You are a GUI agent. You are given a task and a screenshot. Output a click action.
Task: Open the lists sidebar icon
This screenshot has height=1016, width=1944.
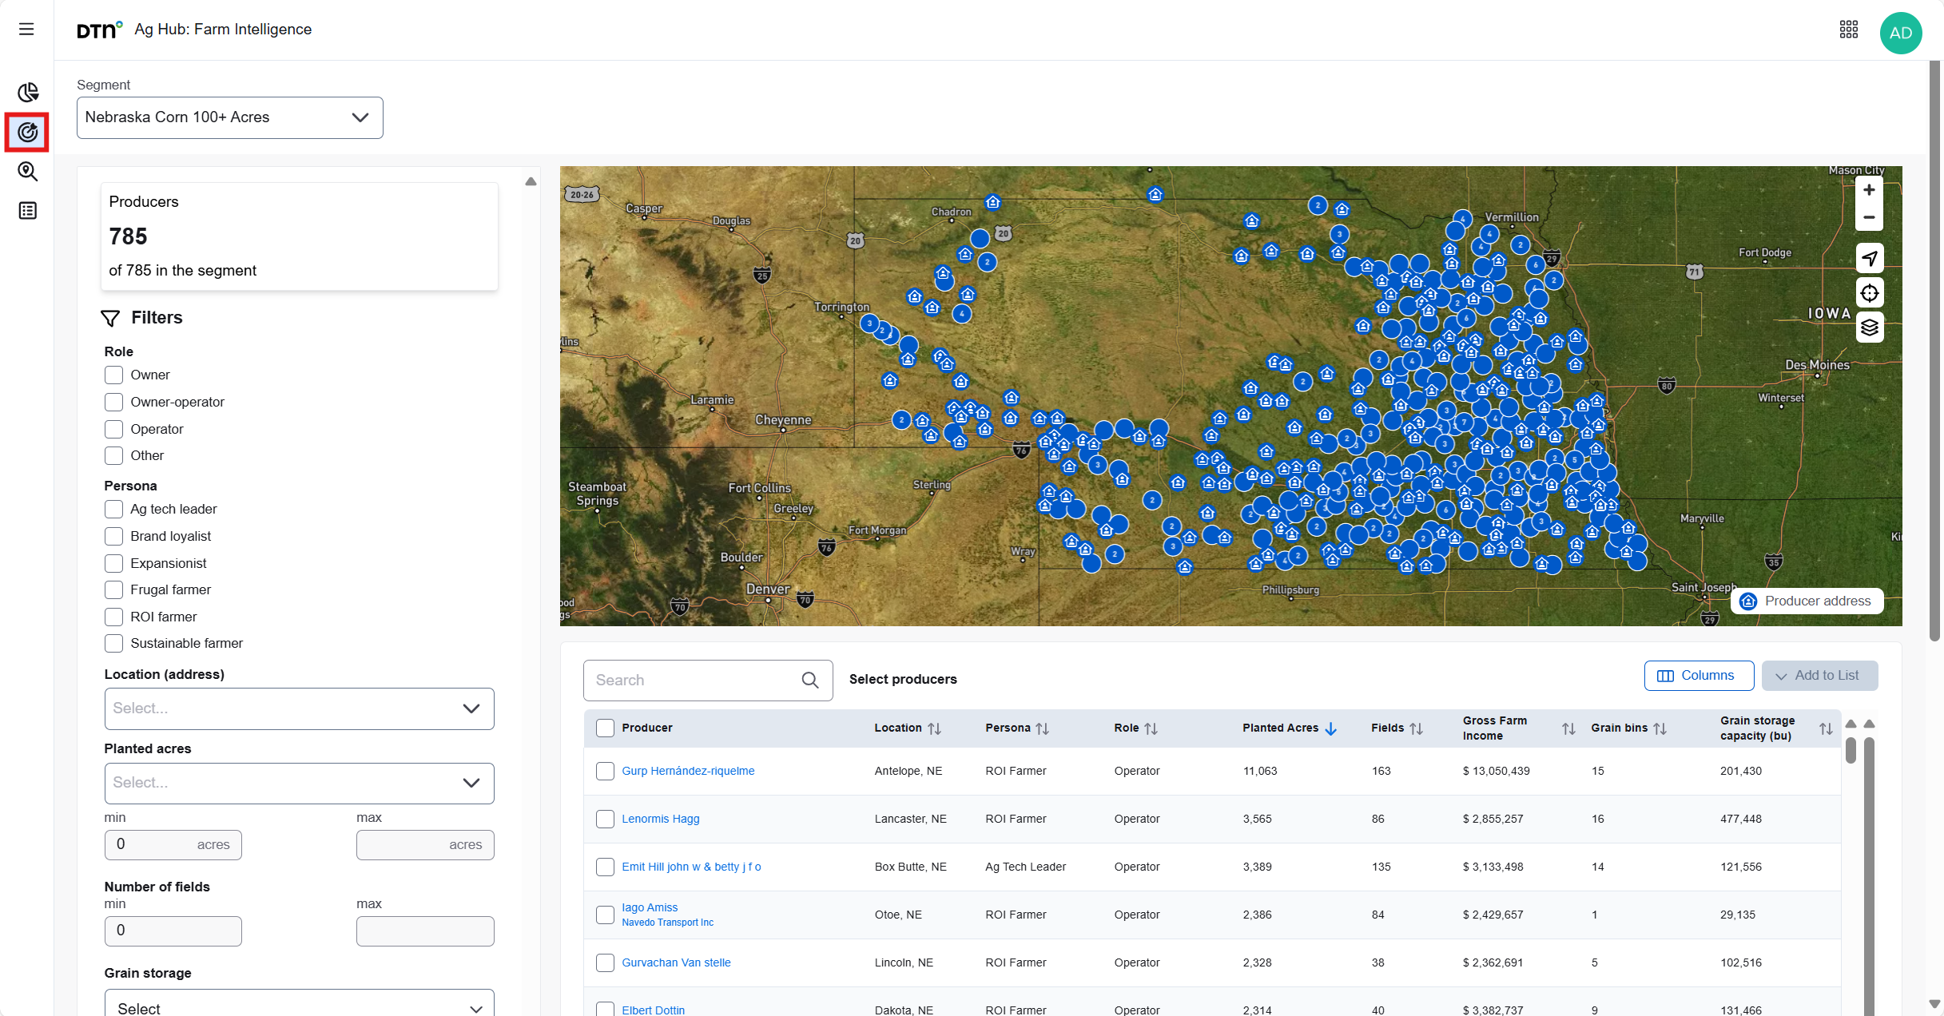[x=28, y=211]
